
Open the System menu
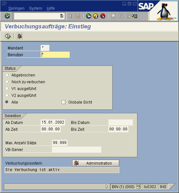click(35, 8)
